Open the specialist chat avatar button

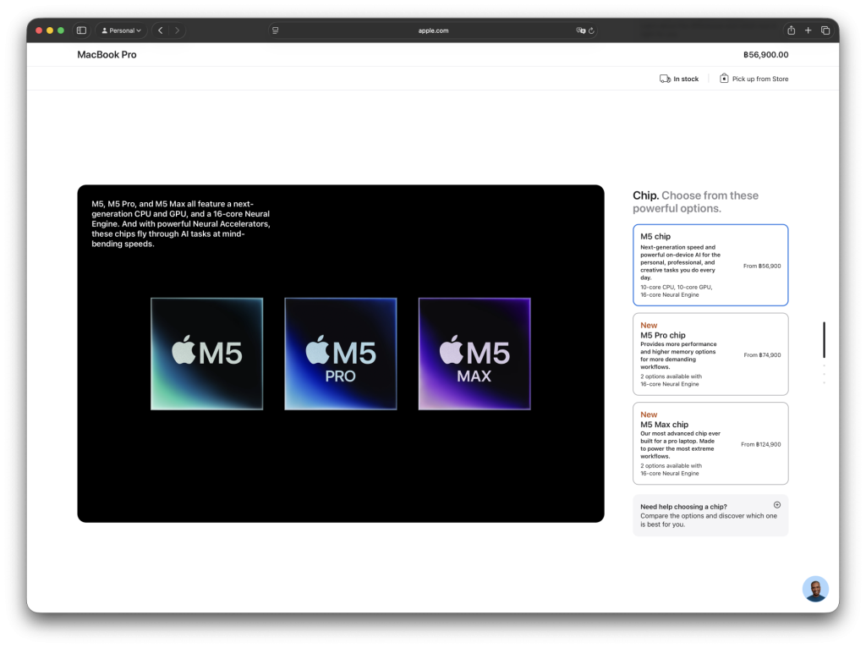pyautogui.click(x=815, y=589)
